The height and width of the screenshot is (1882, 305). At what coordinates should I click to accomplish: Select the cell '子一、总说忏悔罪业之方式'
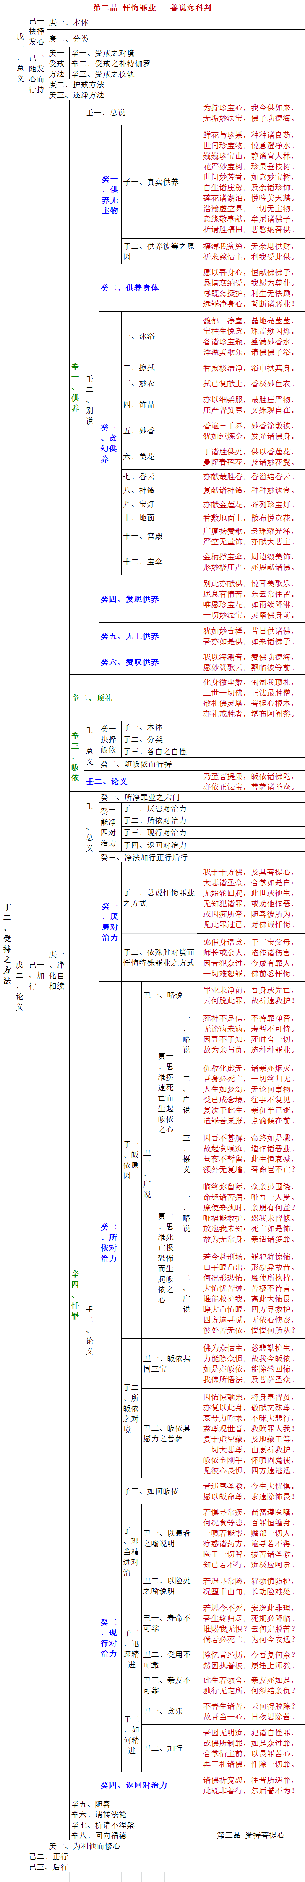click(159, 897)
